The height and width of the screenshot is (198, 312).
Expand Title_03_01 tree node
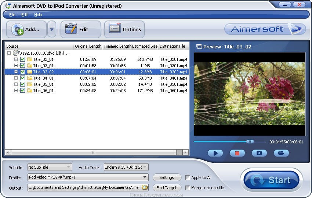click(16, 65)
